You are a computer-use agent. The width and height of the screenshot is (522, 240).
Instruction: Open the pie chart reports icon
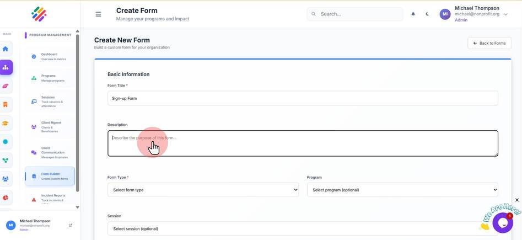click(x=6, y=198)
